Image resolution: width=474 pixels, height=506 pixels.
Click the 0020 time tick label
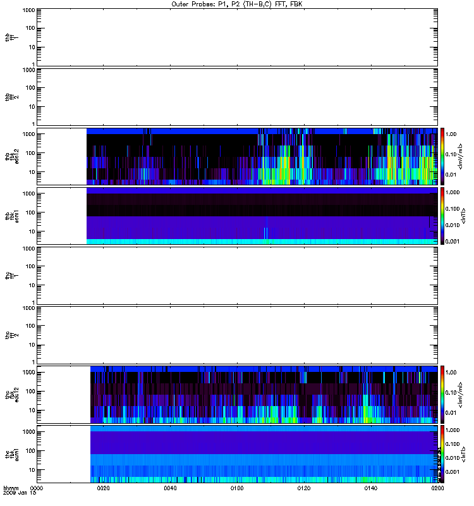coord(103,488)
